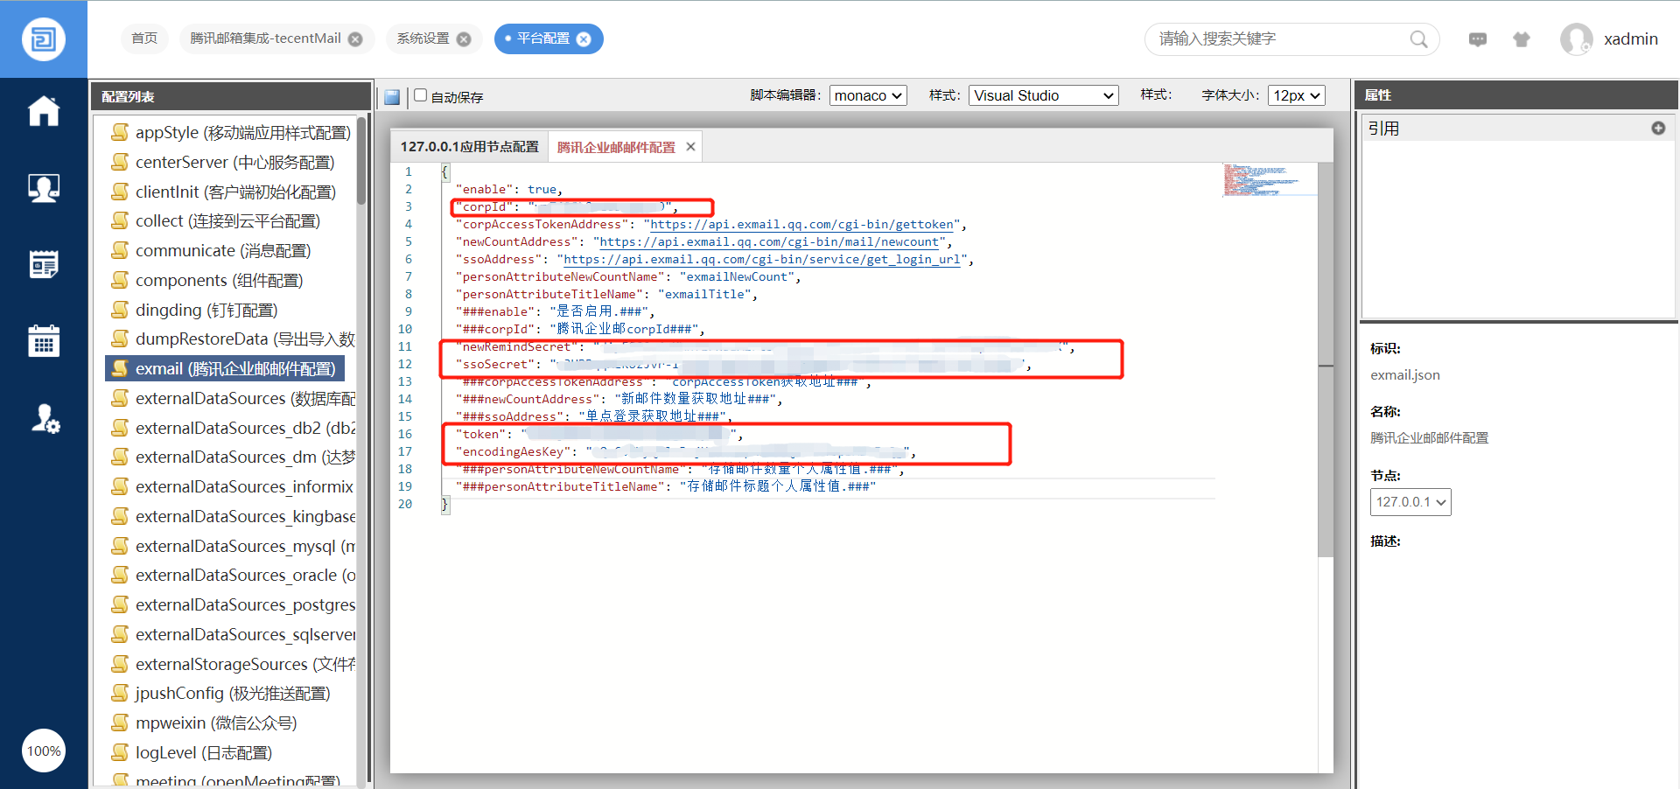Image resolution: width=1680 pixels, height=789 pixels.
Task: Select externalStorageSources config
Action: click(x=231, y=665)
